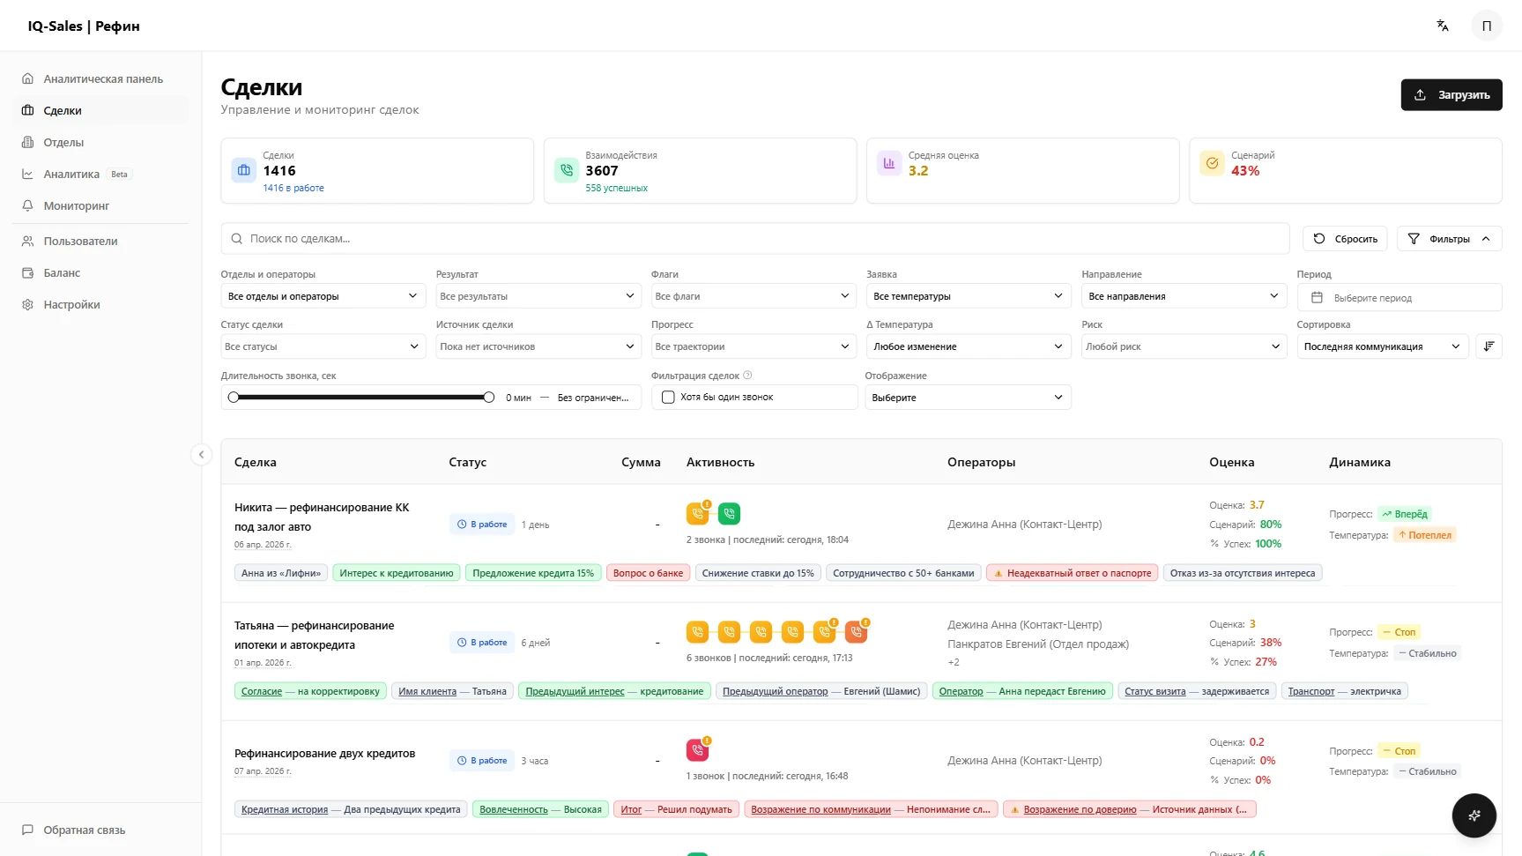This screenshot has width=1522, height=856.
Task: Open the user profile avatar menu
Action: pos(1487,26)
